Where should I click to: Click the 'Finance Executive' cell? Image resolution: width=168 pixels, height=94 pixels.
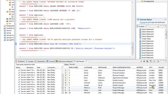pyautogui.click(x=119, y=70)
